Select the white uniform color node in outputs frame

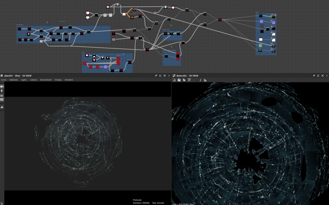[x=261, y=39]
